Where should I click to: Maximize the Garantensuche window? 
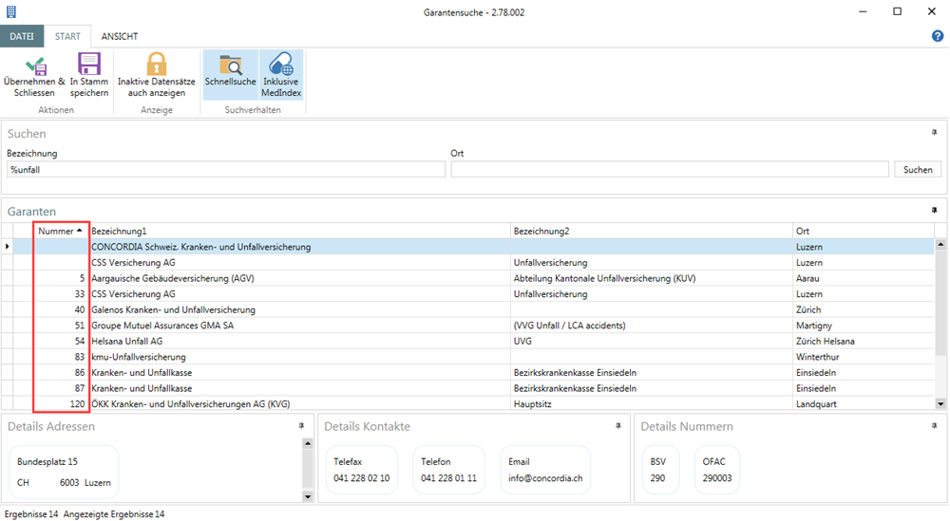[x=898, y=11]
